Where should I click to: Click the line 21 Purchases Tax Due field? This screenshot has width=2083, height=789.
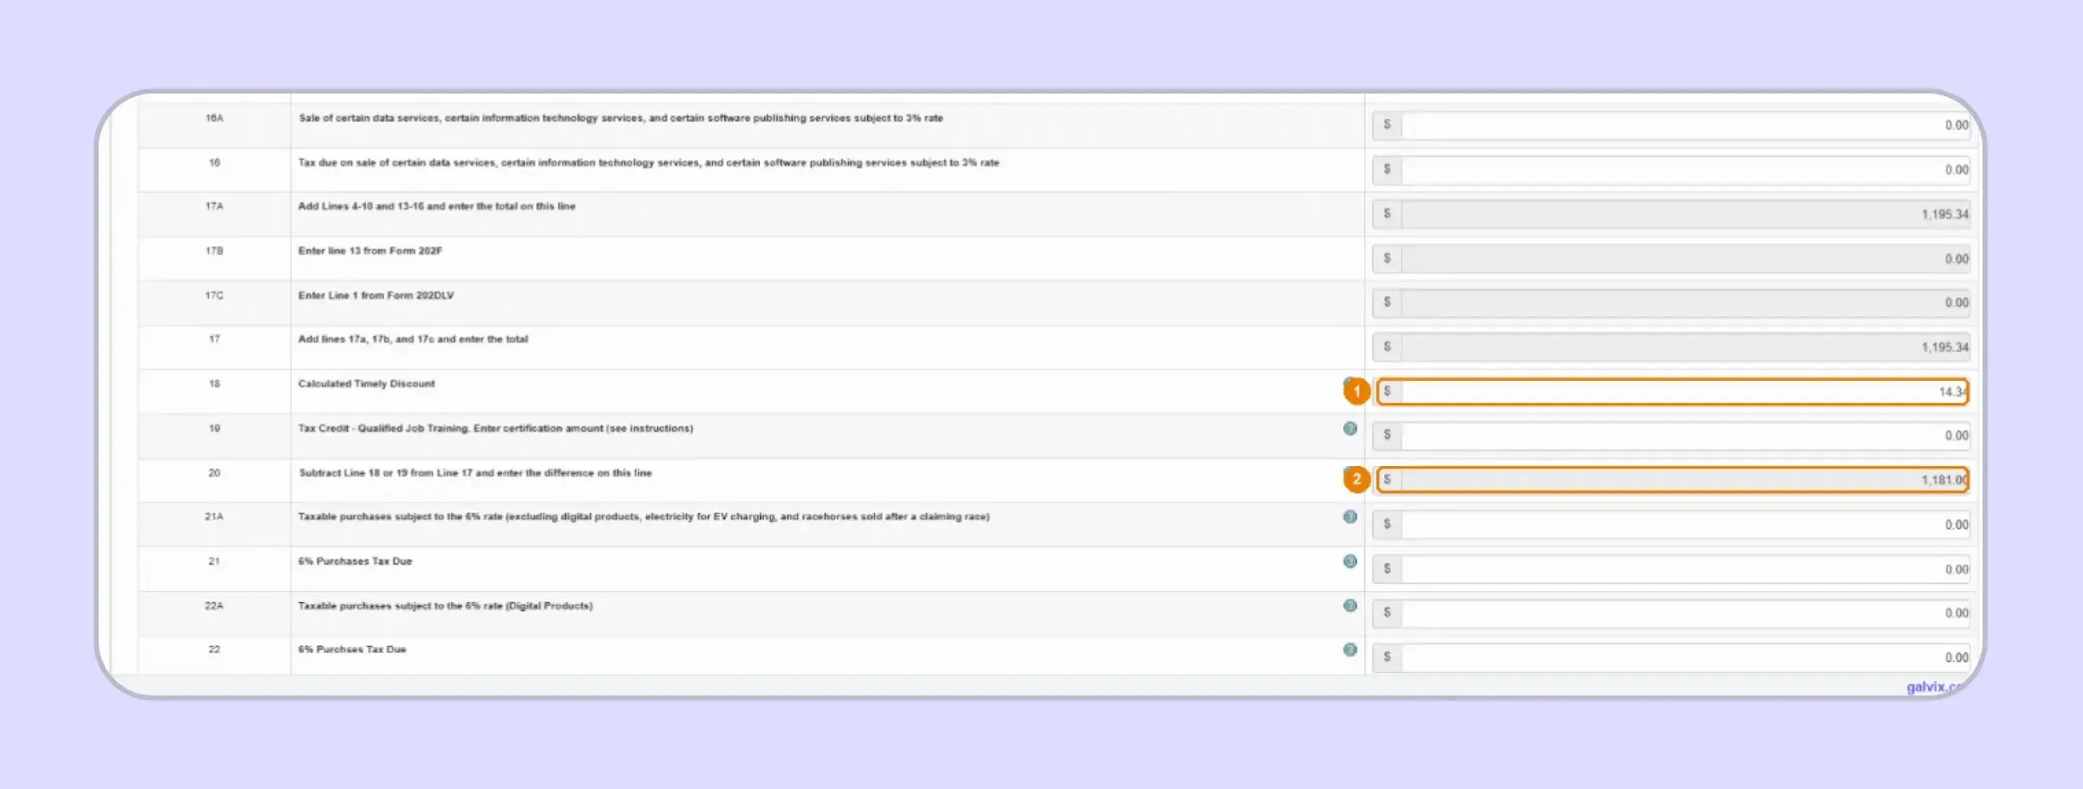click(x=1684, y=569)
